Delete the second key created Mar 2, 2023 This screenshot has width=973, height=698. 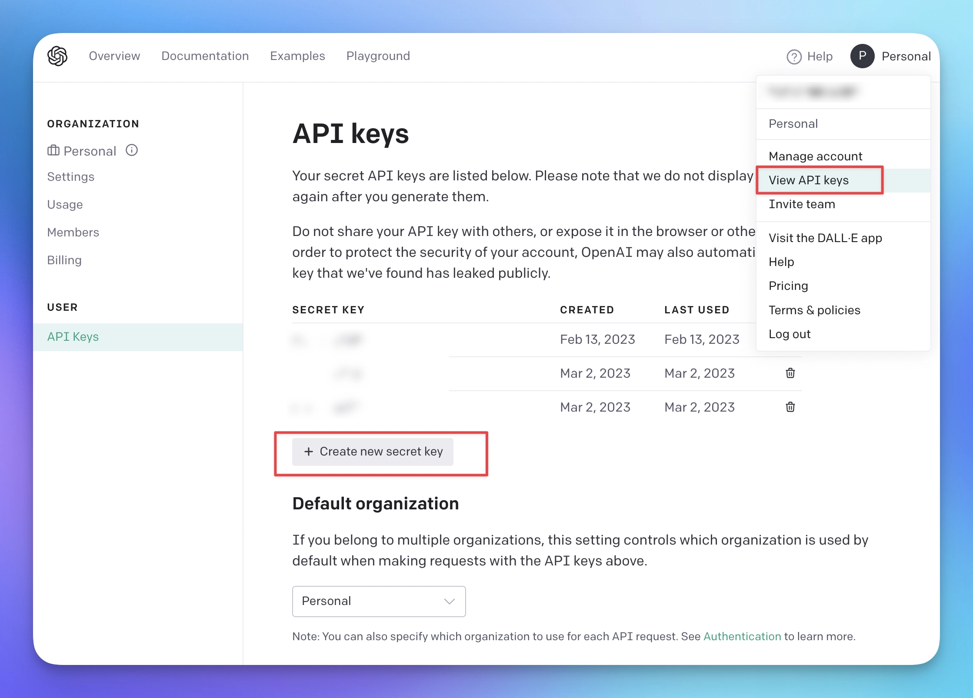tap(790, 373)
